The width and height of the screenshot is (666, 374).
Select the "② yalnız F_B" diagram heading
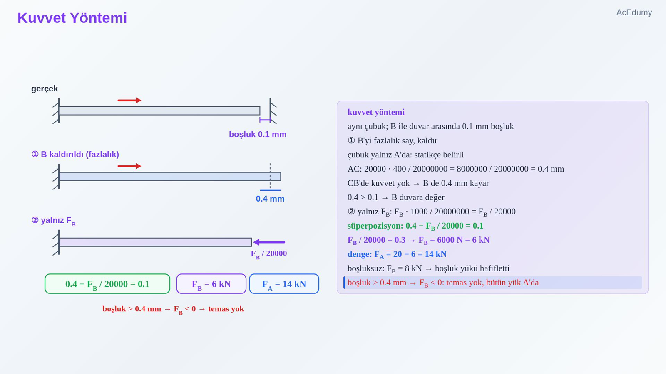(x=53, y=221)
